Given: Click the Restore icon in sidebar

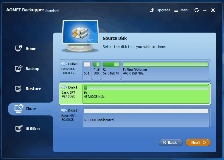Looking at the screenshot, I should click(x=18, y=88).
